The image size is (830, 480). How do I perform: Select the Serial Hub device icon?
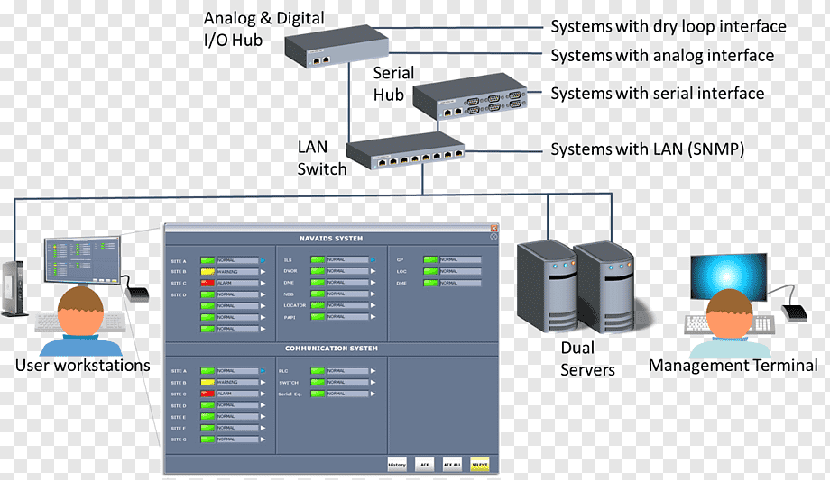point(469,96)
